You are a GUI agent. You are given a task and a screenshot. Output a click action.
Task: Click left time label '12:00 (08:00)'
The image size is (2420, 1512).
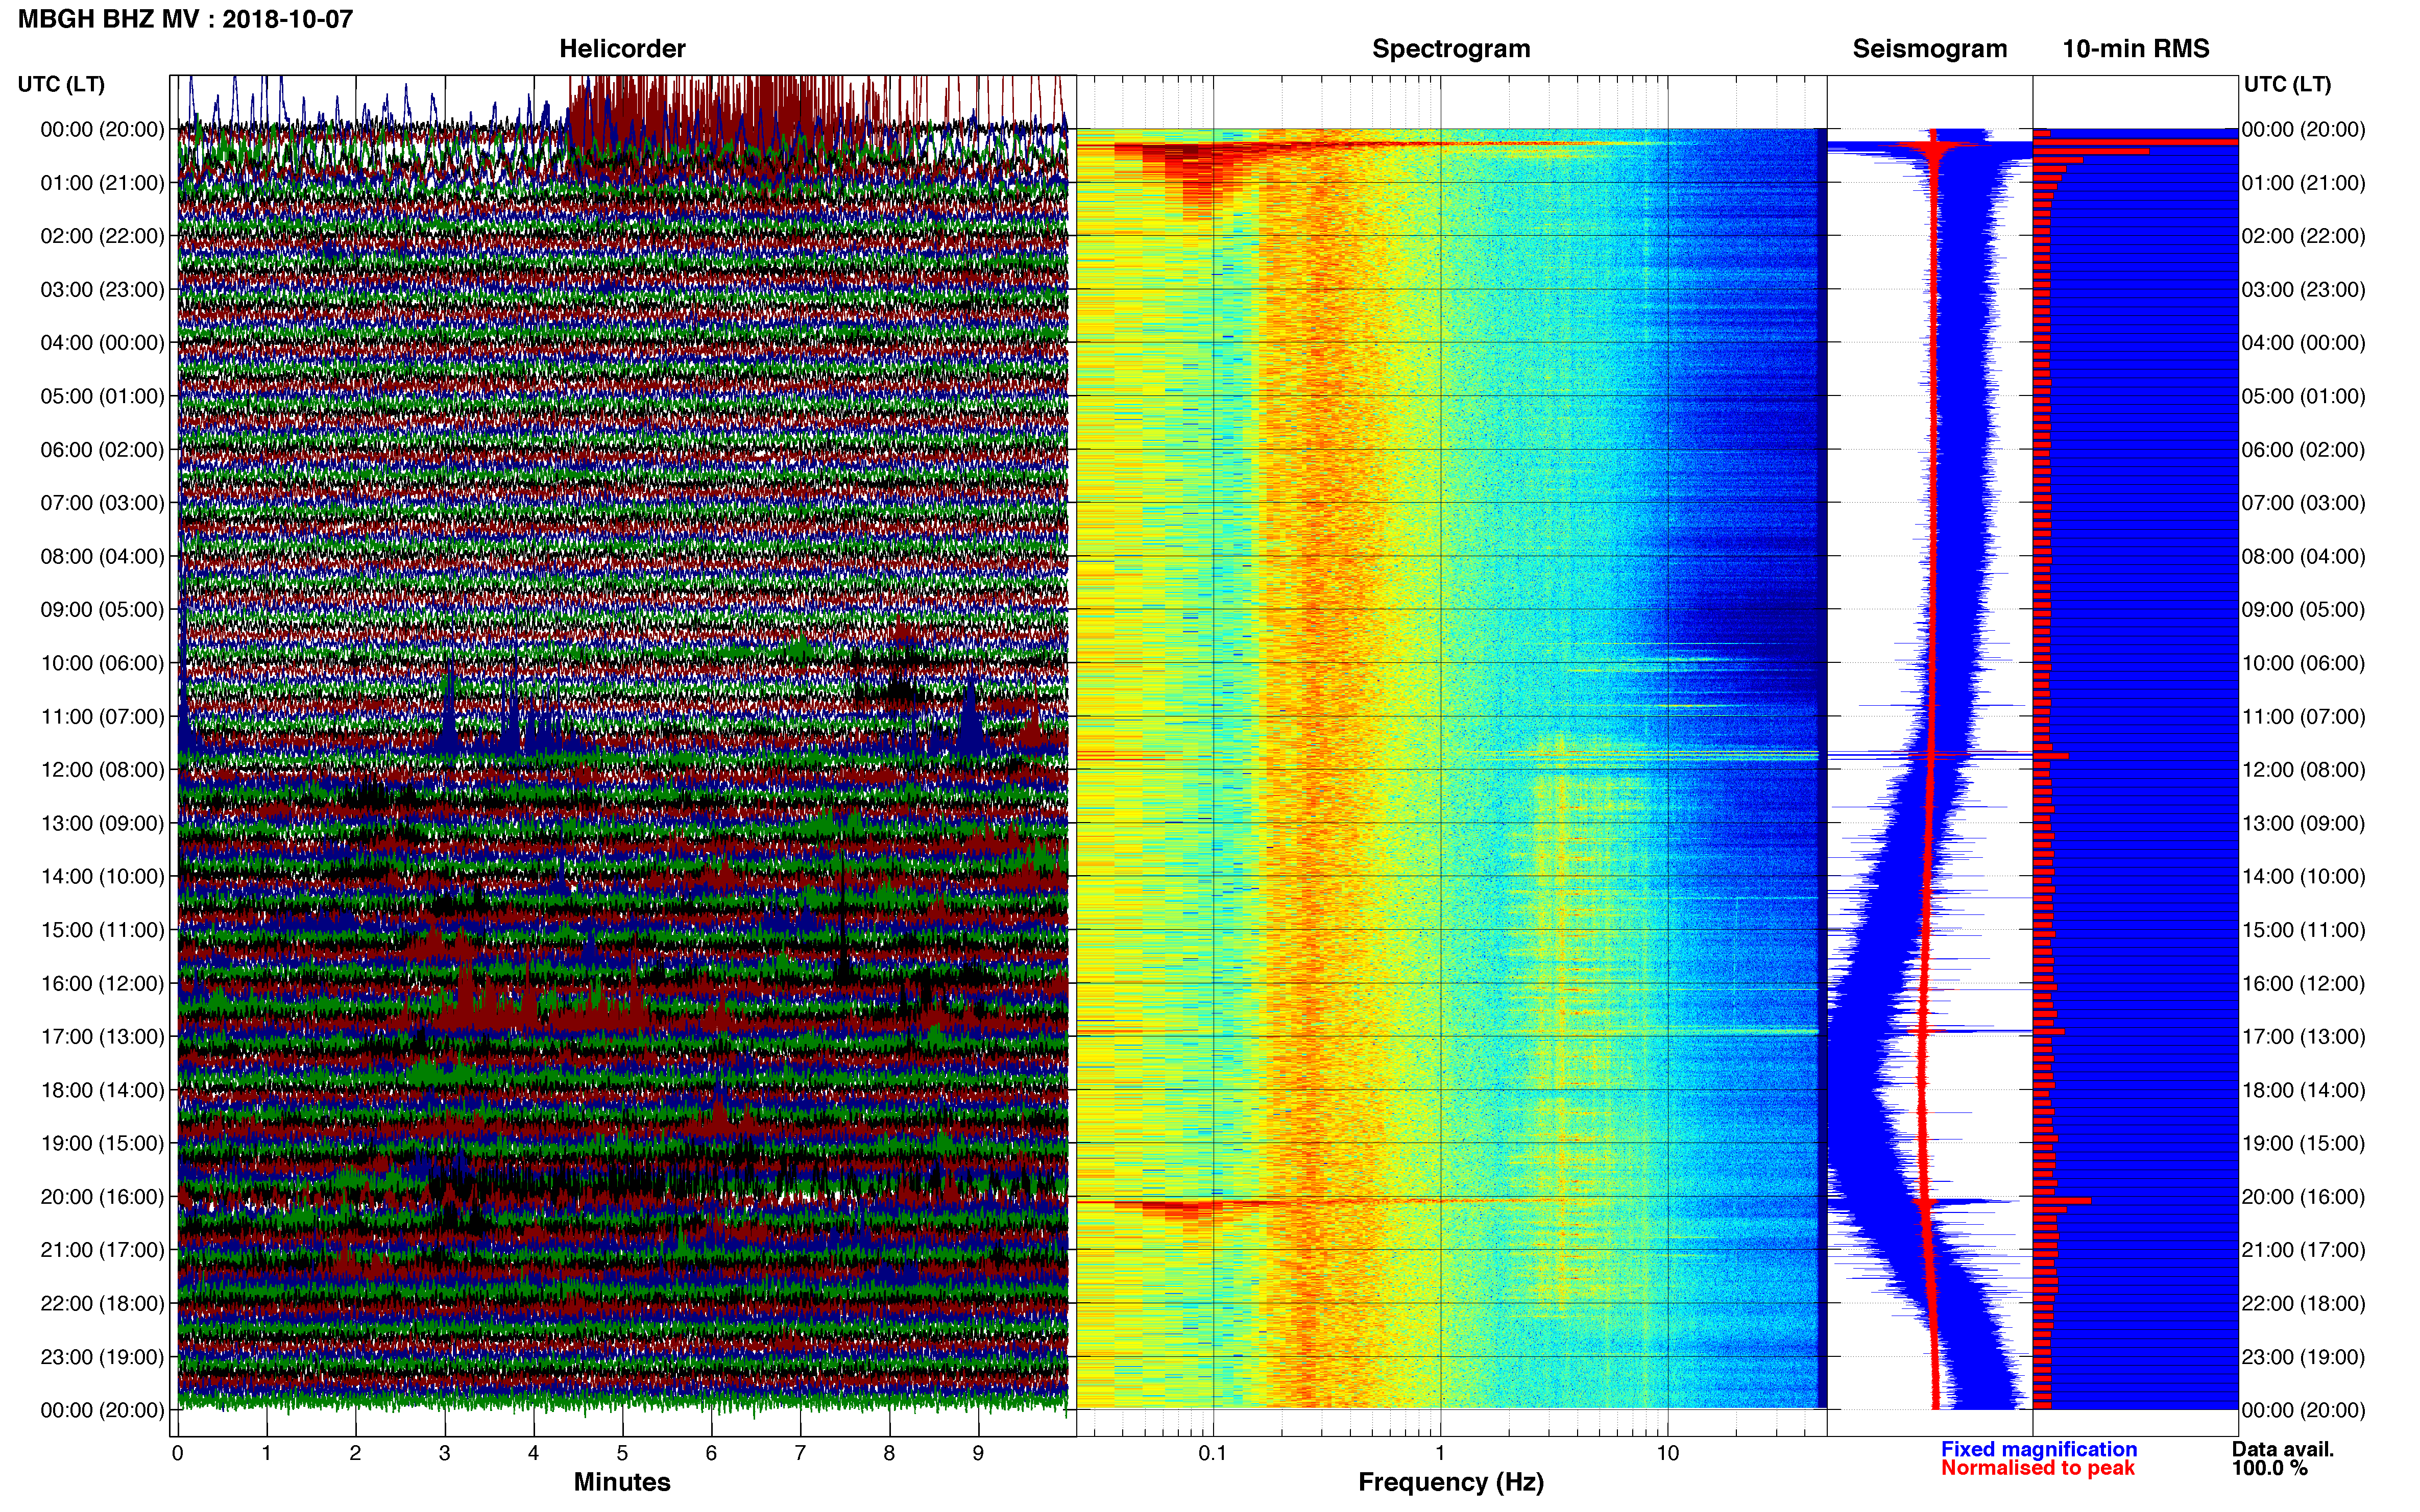click(102, 770)
